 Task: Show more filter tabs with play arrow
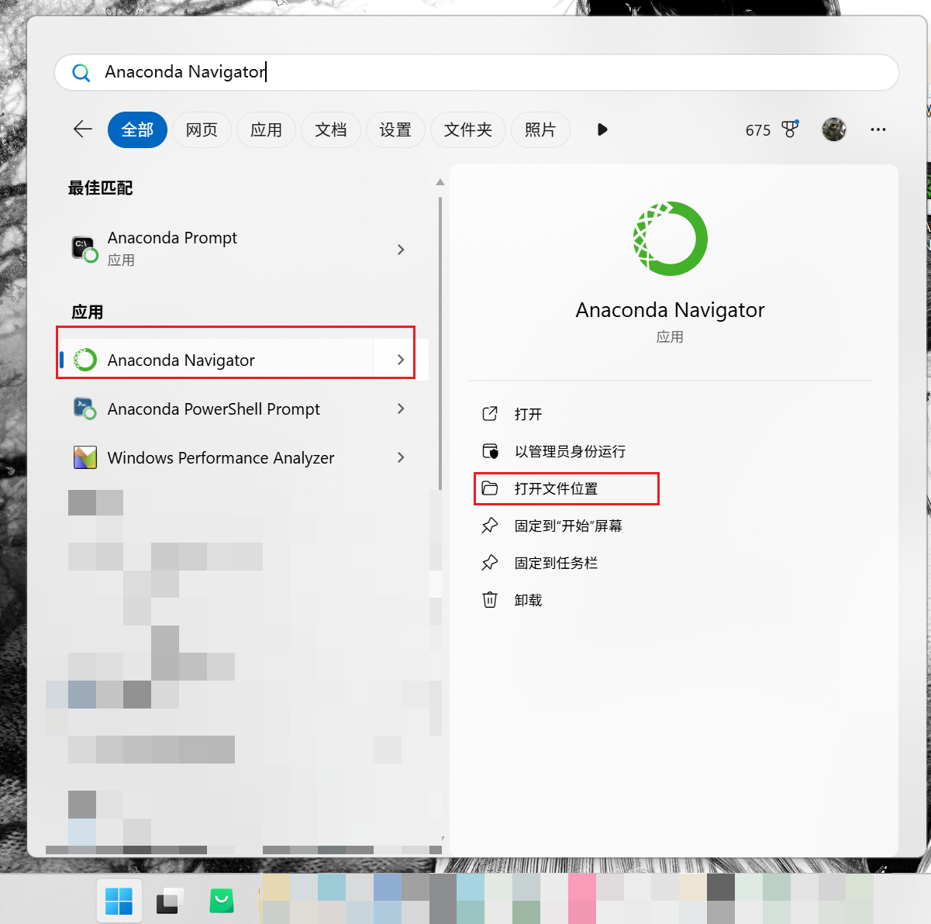[602, 129]
